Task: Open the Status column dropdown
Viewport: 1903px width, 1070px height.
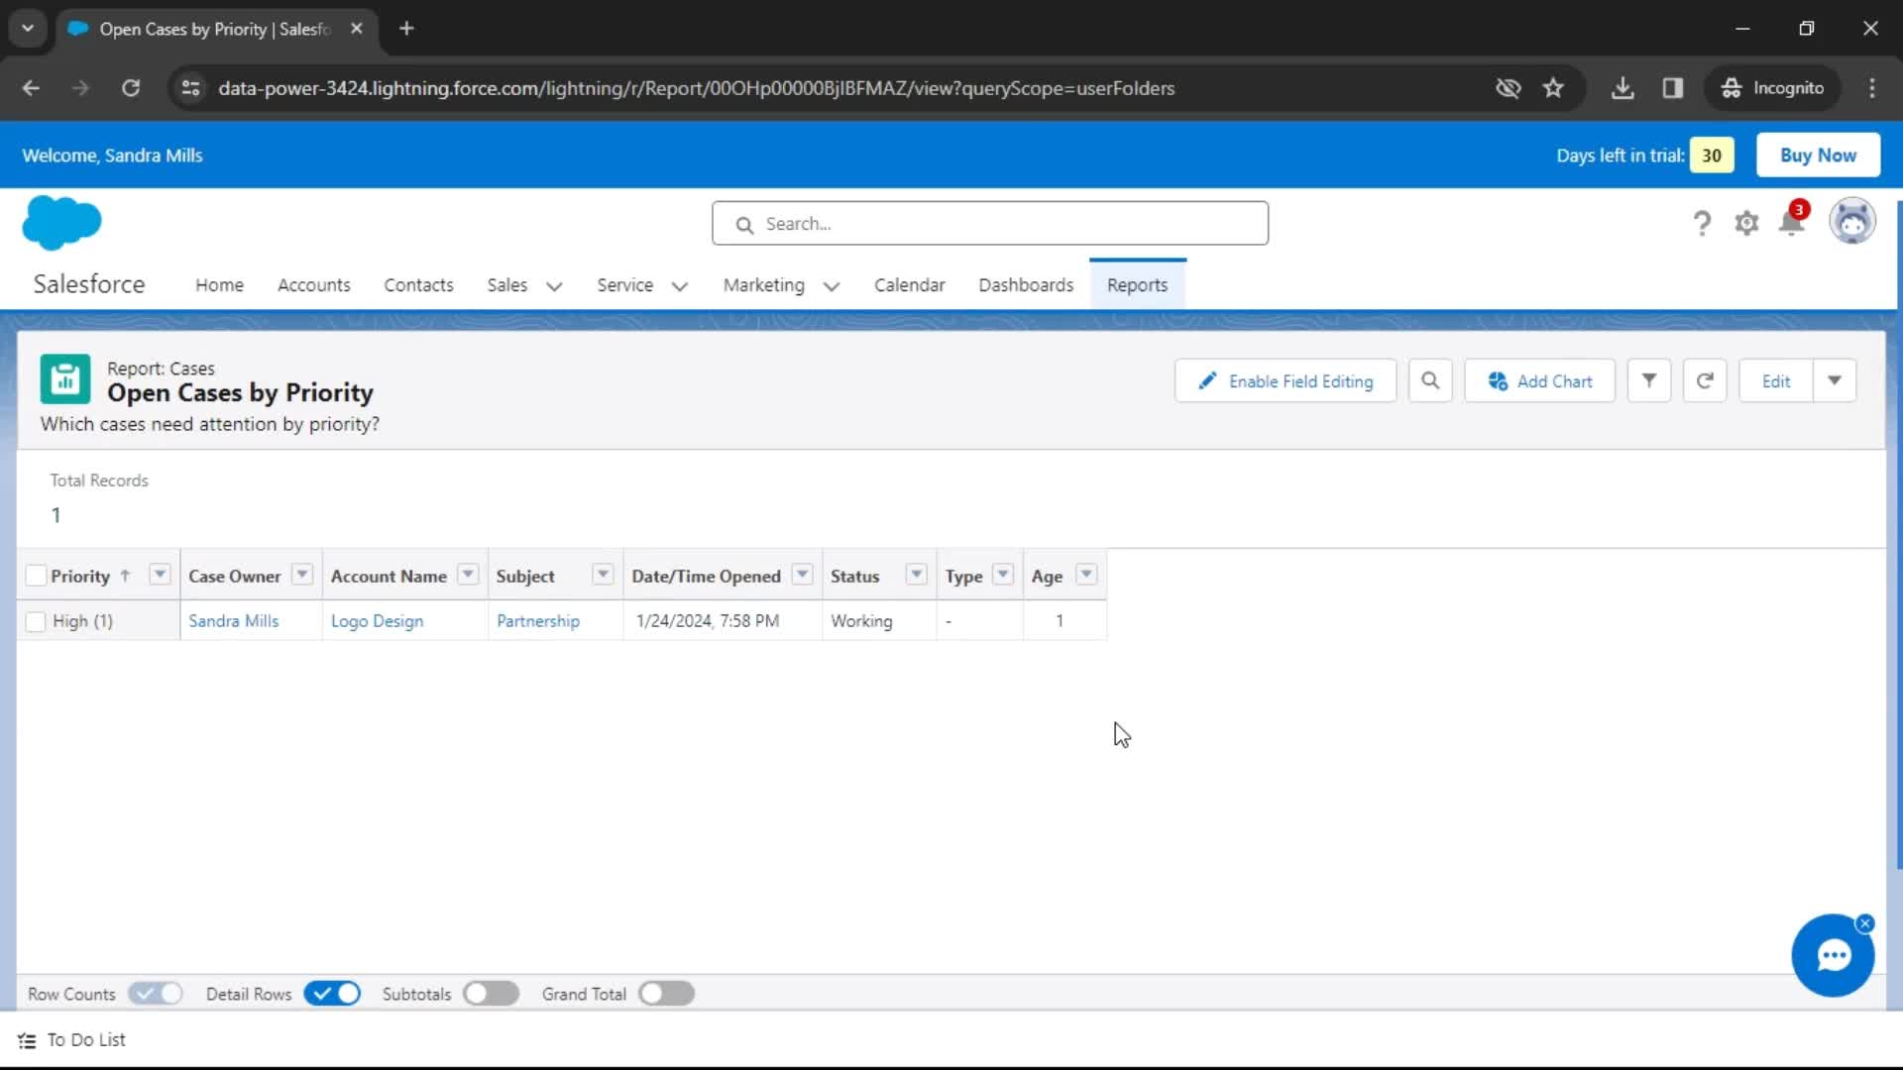Action: [917, 575]
